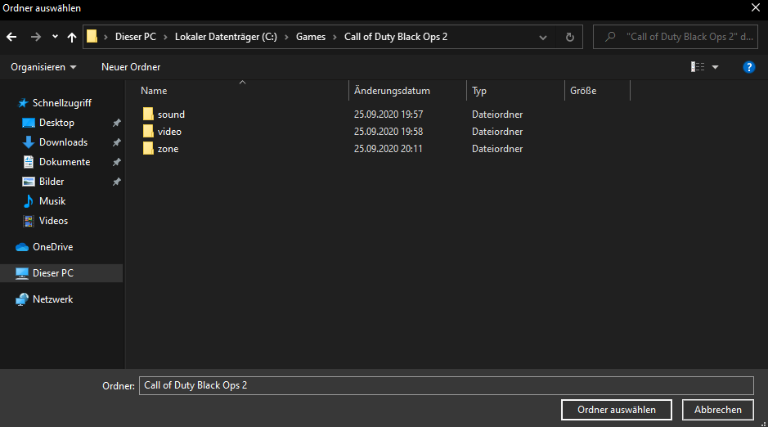Open Downloads in sidebar

[63, 142]
